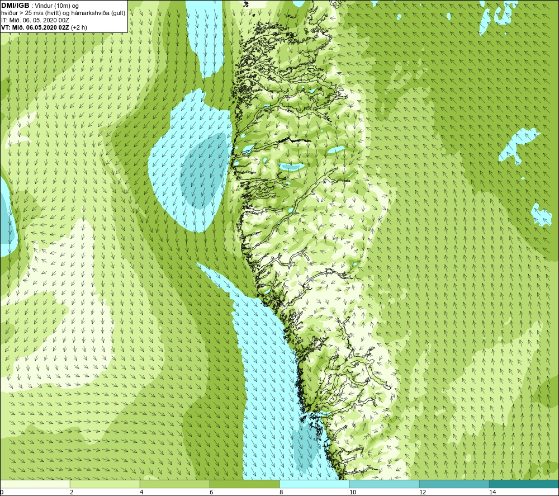559x496 pixels.
Task: Click the legend label 10
Action: coord(353,492)
